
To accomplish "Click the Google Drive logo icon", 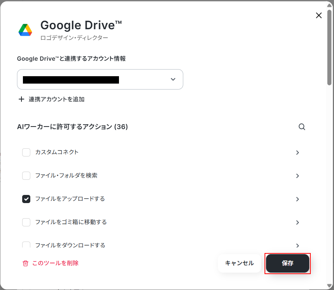I will [25, 30].
